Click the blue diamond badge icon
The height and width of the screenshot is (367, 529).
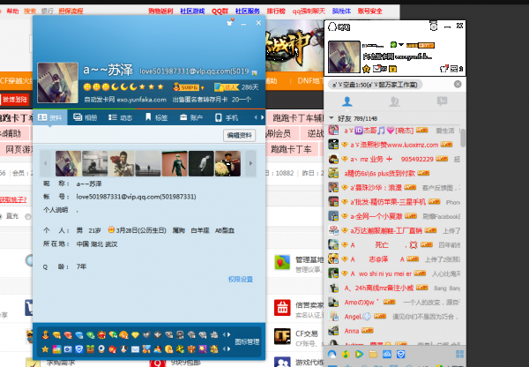(x=79, y=335)
